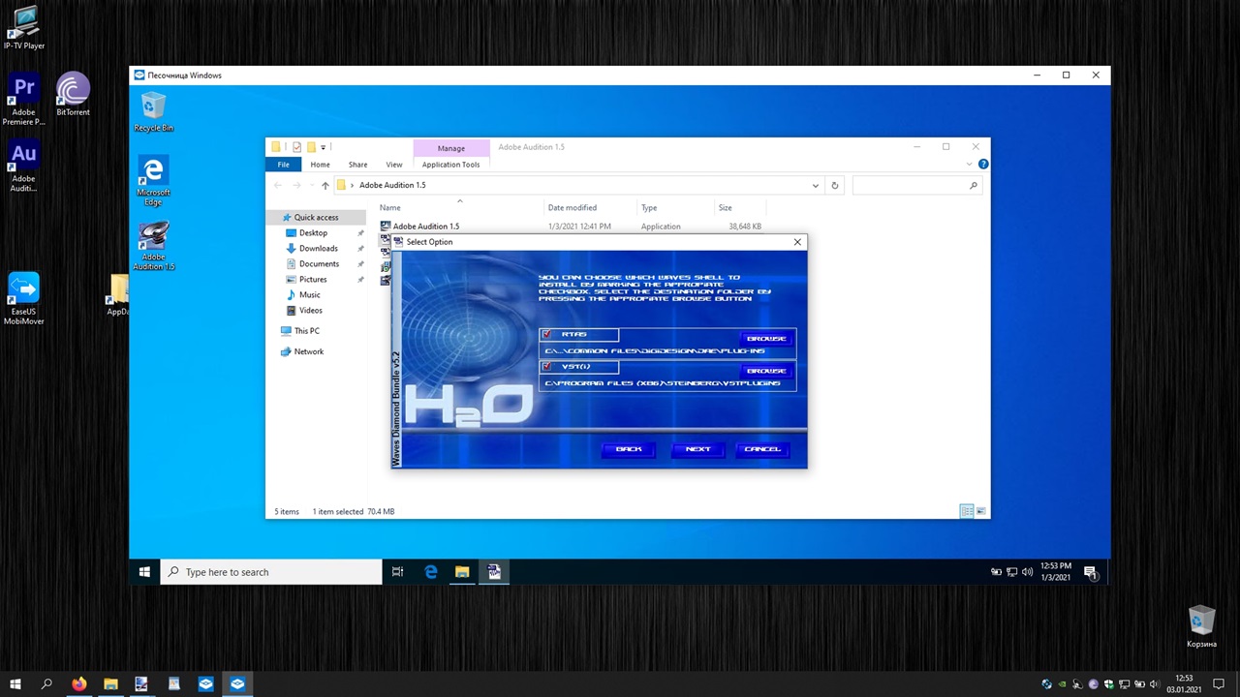Browse for the RTAS destination folder
Image resolution: width=1240 pixels, height=697 pixels.
[766, 339]
